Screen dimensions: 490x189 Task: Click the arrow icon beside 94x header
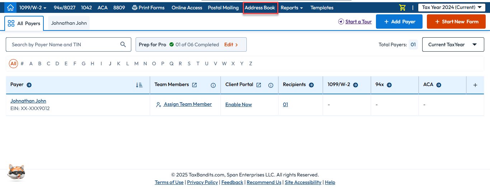click(389, 85)
